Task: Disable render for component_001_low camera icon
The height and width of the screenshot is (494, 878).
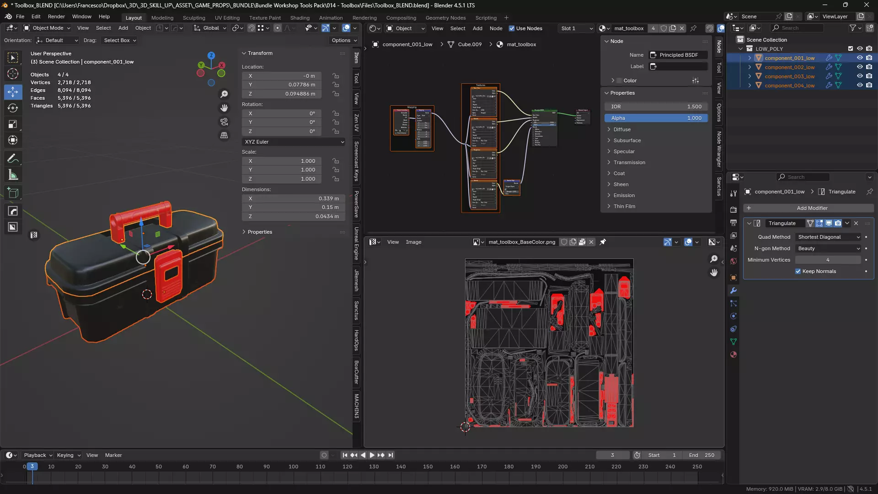Action: [869, 58]
